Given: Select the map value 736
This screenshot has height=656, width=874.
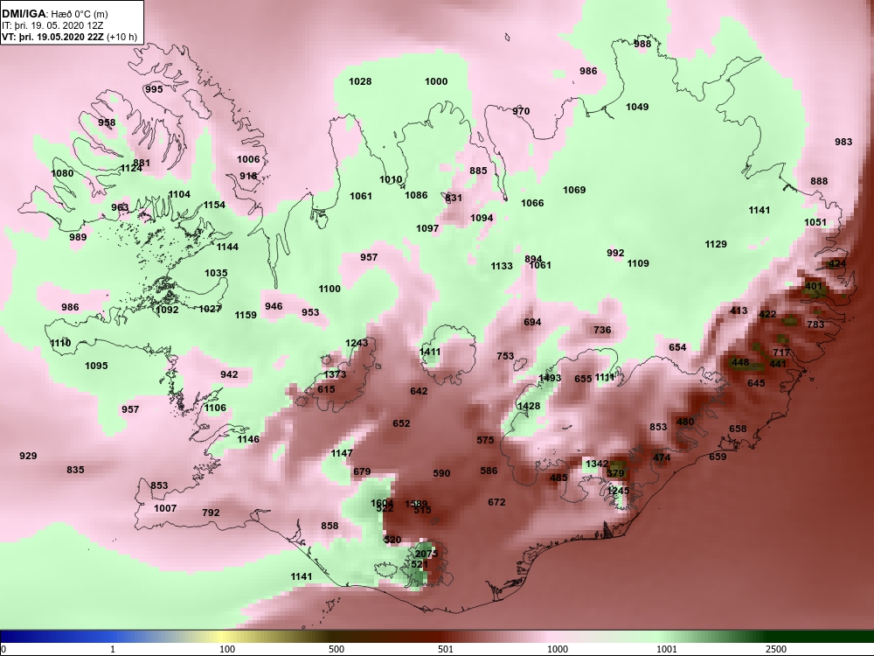Looking at the screenshot, I should 602,330.
